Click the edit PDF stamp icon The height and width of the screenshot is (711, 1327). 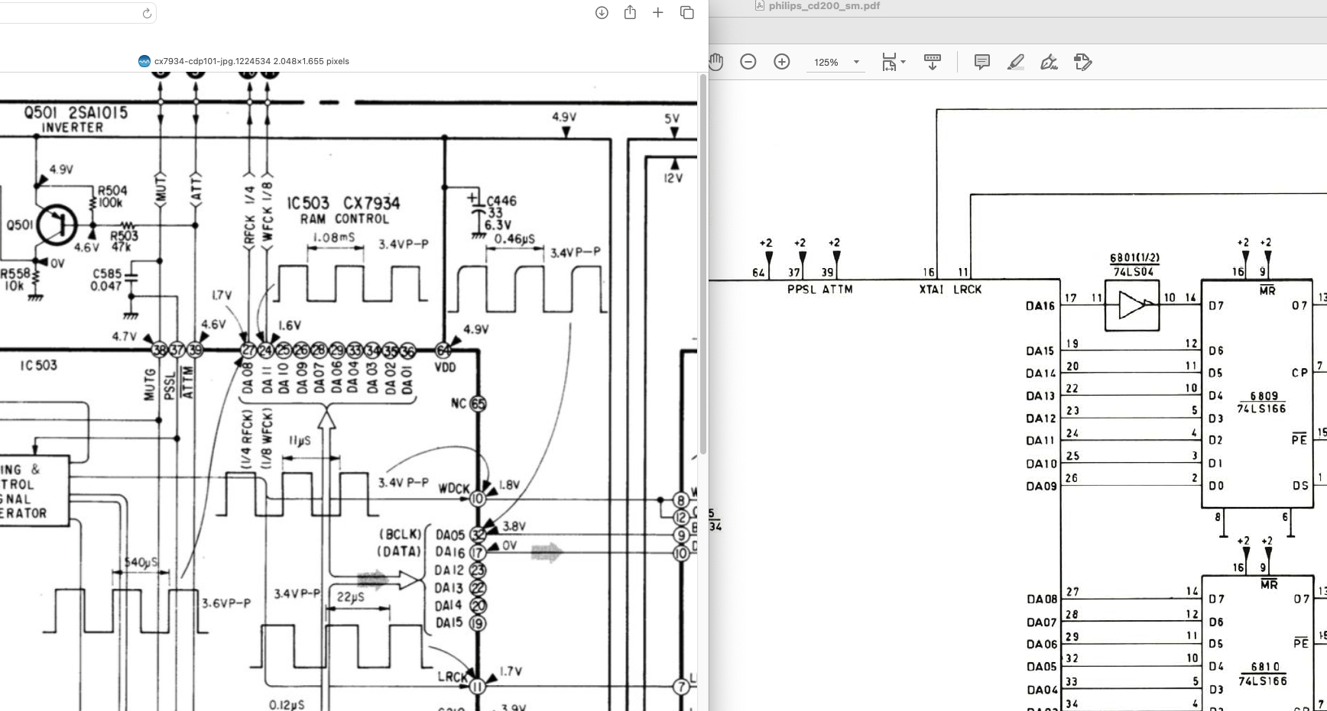(1082, 62)
